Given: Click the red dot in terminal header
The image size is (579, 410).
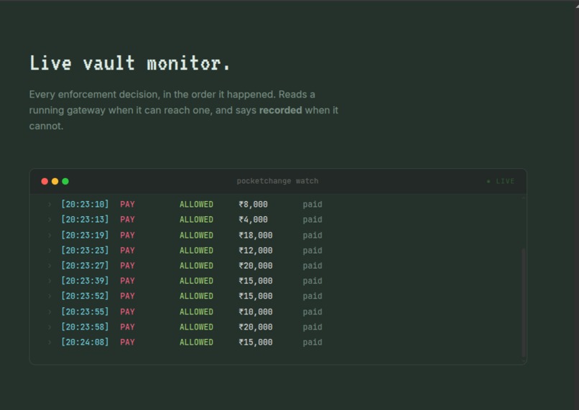Looking at the screenshot, I should (x=45, y=181).
